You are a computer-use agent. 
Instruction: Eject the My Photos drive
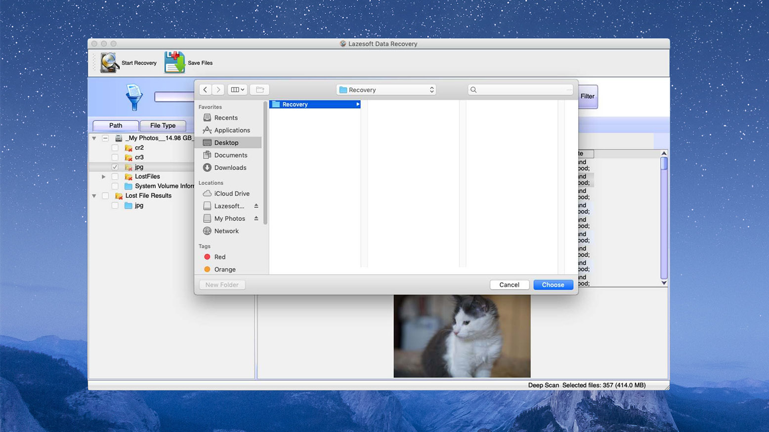(255, 218)
